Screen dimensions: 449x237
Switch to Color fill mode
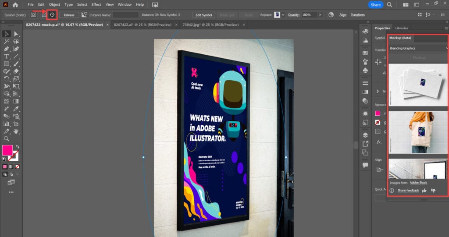[x=4, y=166]
